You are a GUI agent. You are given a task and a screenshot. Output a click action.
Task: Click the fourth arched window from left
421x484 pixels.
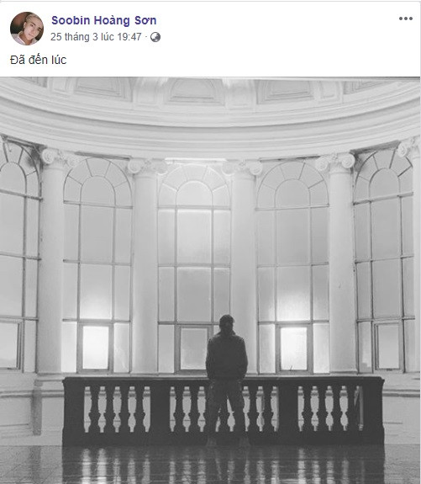[x=292, y=267]
